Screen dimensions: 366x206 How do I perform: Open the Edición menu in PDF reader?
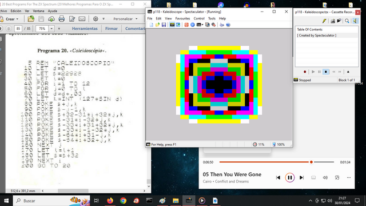tap(16, 11)
